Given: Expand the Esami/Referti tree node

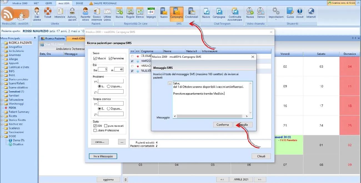Looking at the screenshot, I should (x=2, y=83).
